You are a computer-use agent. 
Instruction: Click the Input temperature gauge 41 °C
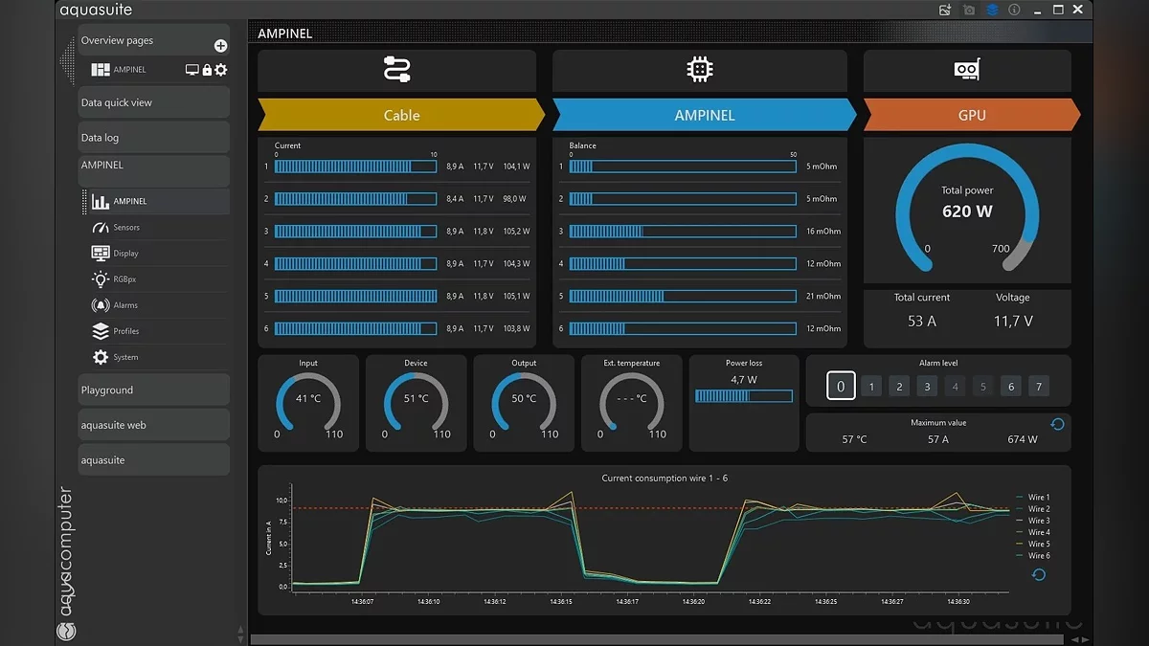tap(308, 404)
